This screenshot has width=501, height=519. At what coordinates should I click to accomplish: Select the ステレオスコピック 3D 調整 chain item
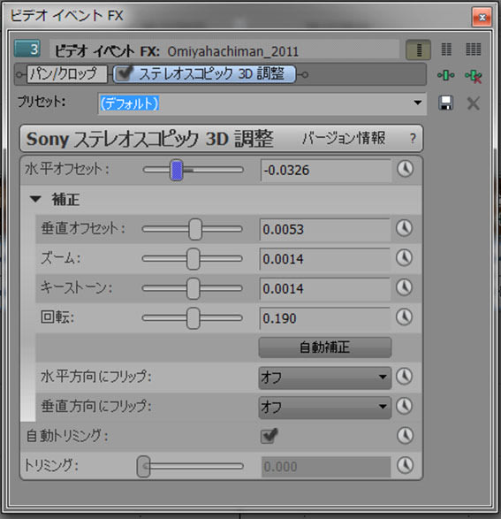point(204,73)
